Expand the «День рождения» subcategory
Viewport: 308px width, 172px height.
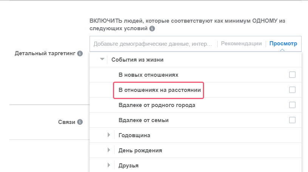[109, 150]
